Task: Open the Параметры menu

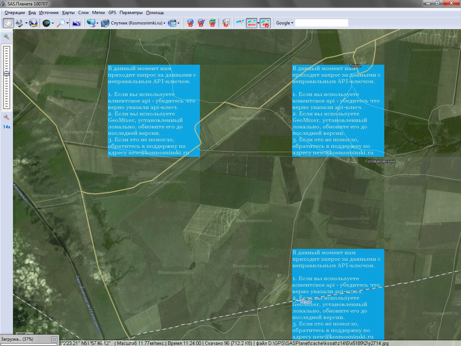Action: (x=131, y=13)
